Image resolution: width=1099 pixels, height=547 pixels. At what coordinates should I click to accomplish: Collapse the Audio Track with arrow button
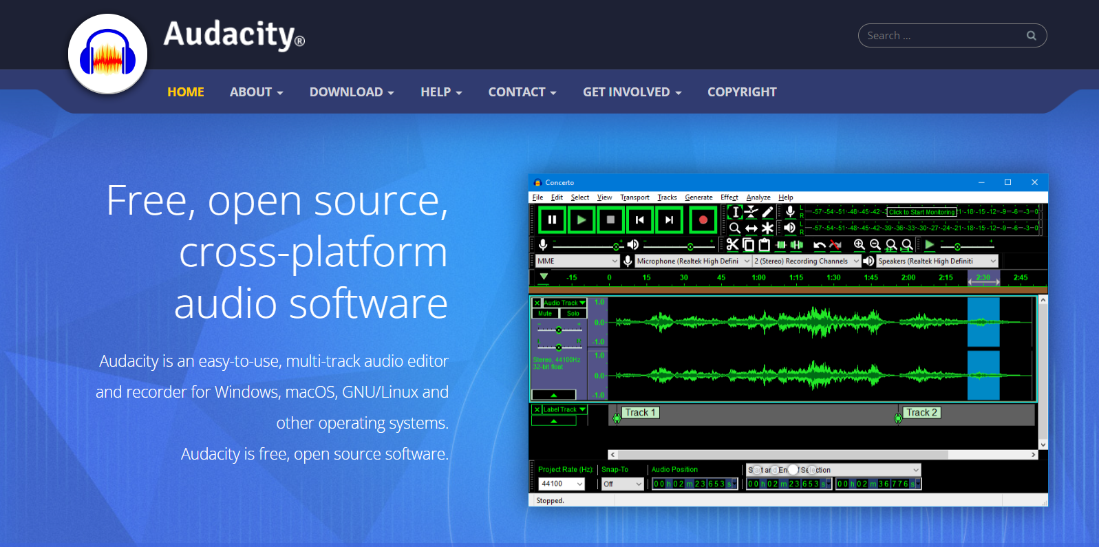pos(554,395)
